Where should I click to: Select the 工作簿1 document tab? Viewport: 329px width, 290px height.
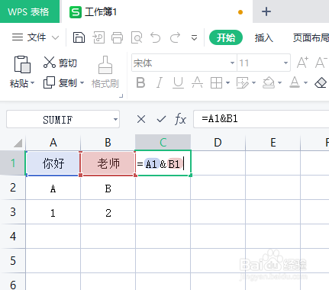(157, 11)
